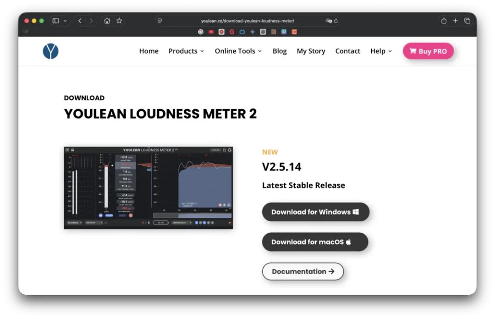
Task: Click the Youlean Loudness Meter screenshot thumbnail
Action: click(148, 187)
